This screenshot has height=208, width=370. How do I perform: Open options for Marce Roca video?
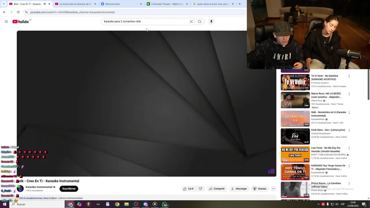tap(349, 94)
